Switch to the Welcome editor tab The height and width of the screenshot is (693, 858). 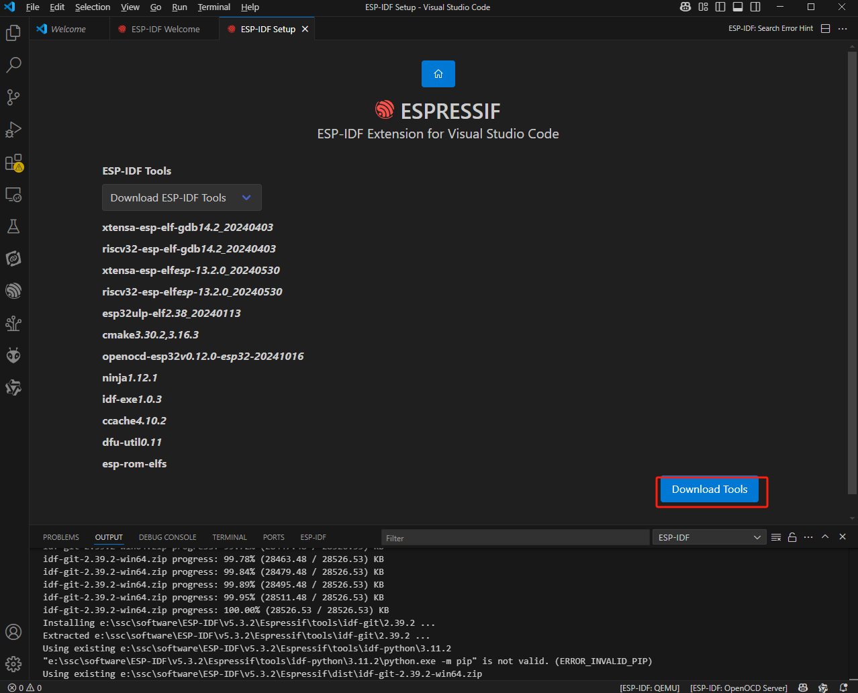click(69, 29)
